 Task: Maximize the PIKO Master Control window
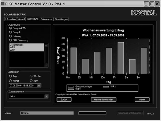coord(152,4)
